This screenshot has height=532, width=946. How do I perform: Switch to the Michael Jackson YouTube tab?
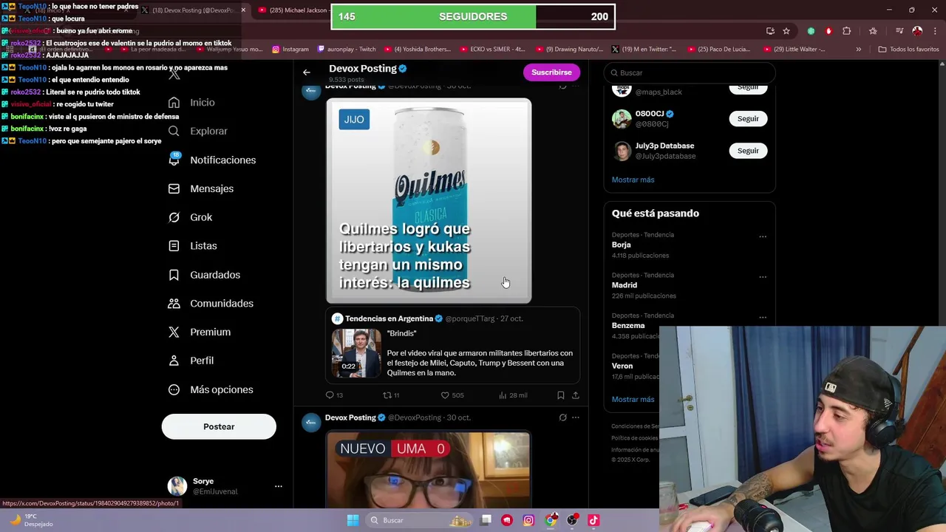tap(293, 10)
